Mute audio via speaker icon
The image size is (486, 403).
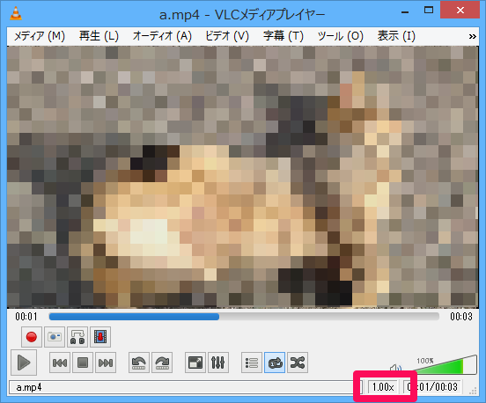pos(396,368)
